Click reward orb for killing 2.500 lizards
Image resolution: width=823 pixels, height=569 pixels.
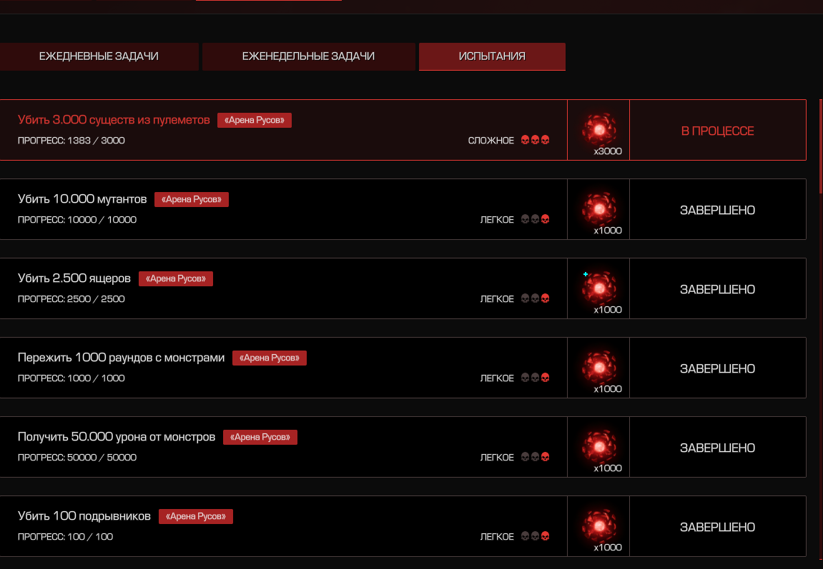(598, 287)
